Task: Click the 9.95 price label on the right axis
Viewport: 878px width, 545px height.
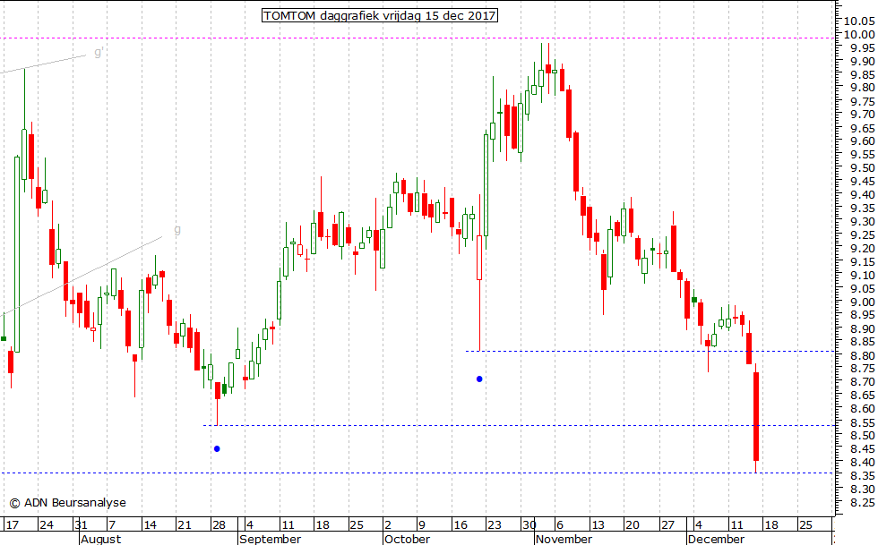Action: pos(862,47)
